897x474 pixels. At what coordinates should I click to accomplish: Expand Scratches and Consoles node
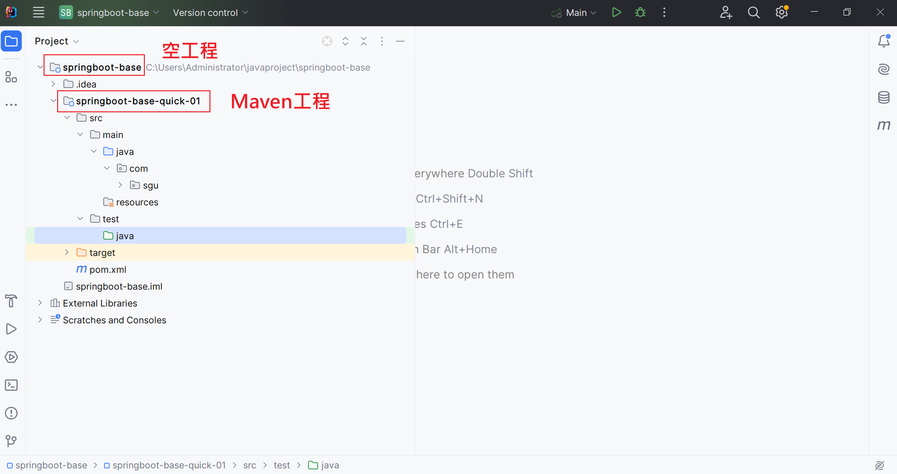(x=40, y=320)
